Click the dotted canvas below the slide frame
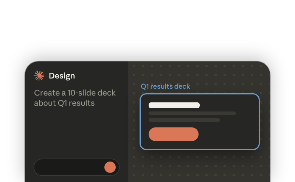Image resolution: width=295 pixels, height=182 pixels. [199, 166]
